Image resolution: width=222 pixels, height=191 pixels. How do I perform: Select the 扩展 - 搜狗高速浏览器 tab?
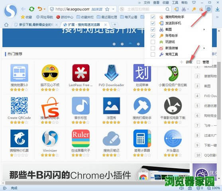tap(85, 25)
